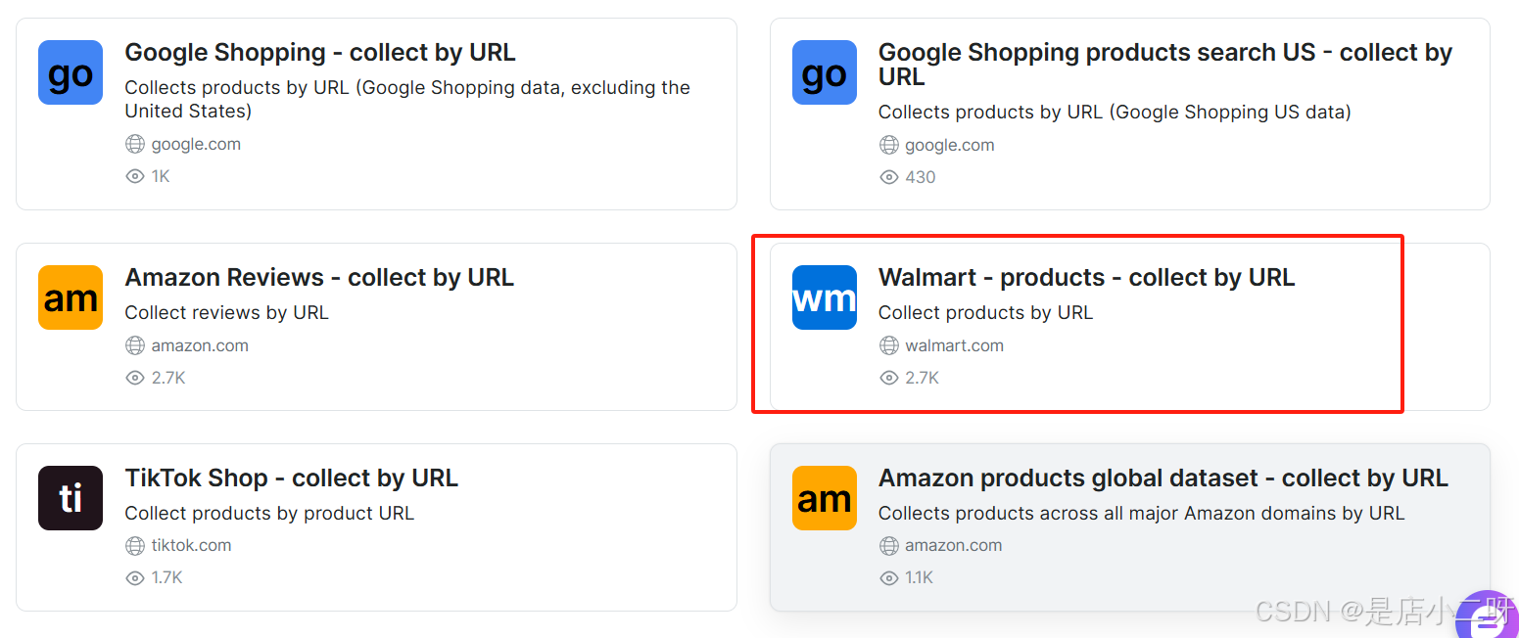Screen dimensions: 1519x638
Task: Click the google.com domain under Google Shopping US
Action: tap(949, 145)
